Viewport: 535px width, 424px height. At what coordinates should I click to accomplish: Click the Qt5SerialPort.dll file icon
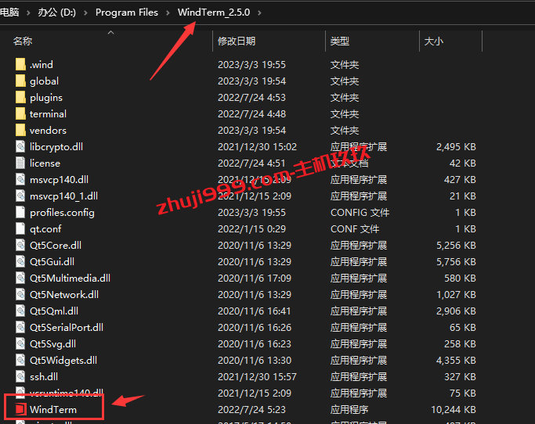click(x=20, y=327)
